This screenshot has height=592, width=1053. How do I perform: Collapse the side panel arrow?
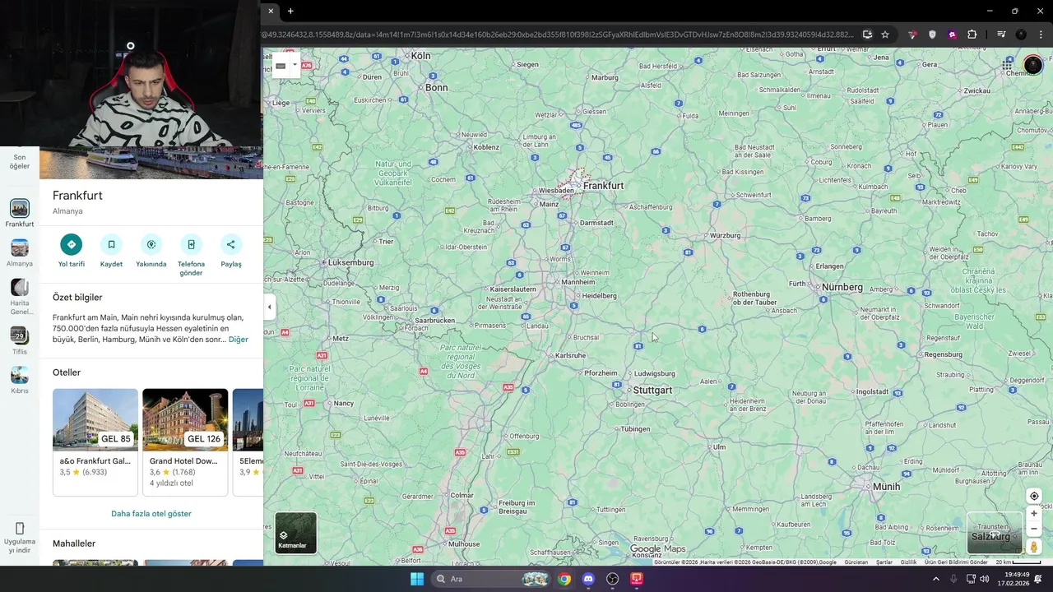coord(269,308)
